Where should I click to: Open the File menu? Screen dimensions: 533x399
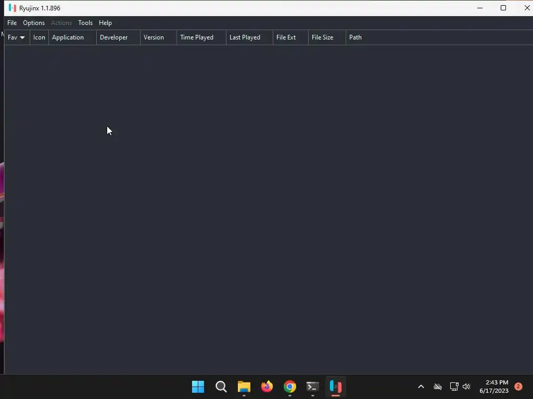pyautogui.click(x=12, y=23)
